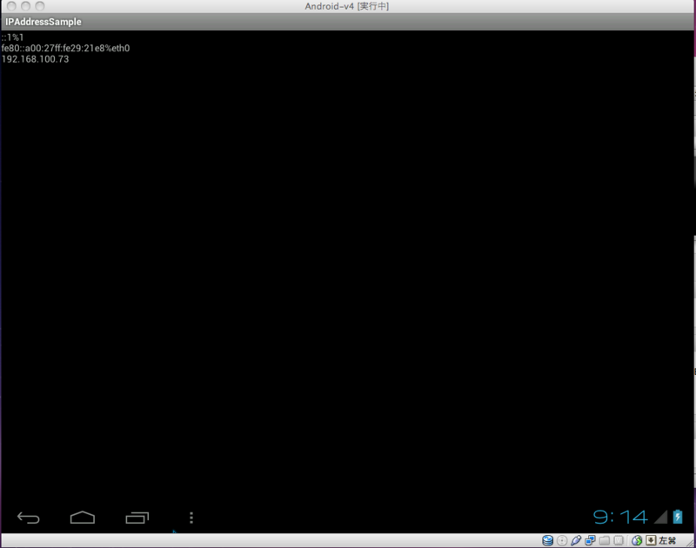This screenshot has width=696, height=548.
Task: Click the window resize grip corner
Action: 690,542
